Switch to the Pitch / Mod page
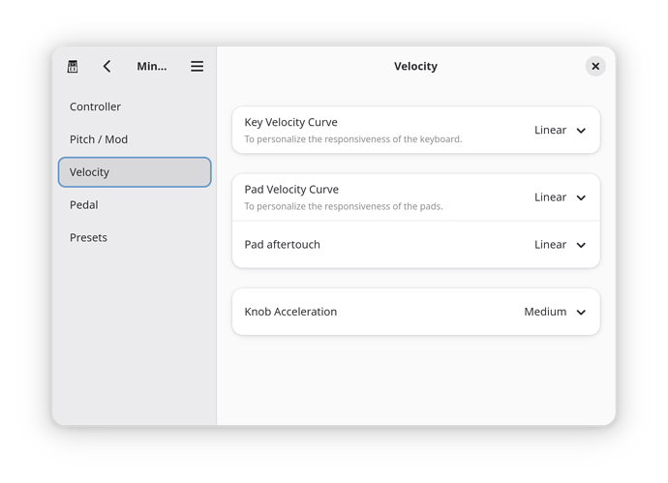 coord(99,139)
